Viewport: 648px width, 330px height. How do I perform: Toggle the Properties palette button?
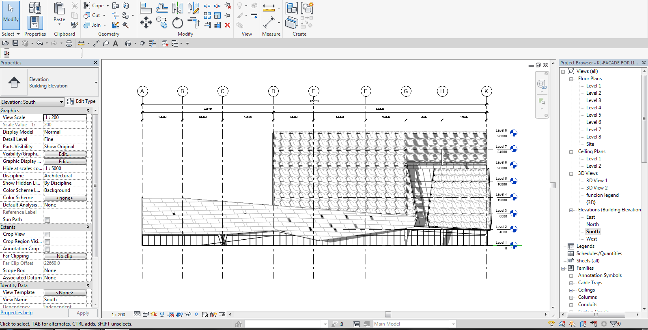click(x=35, y=23)
